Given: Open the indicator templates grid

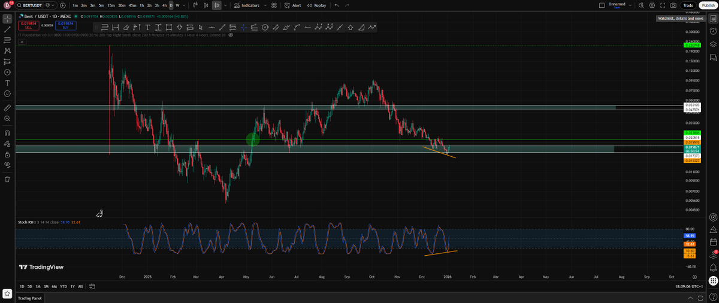Looking at the screenshot, I should click(274, 5).
